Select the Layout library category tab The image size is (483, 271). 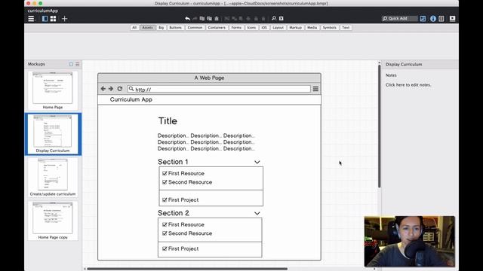pos(278,28)
